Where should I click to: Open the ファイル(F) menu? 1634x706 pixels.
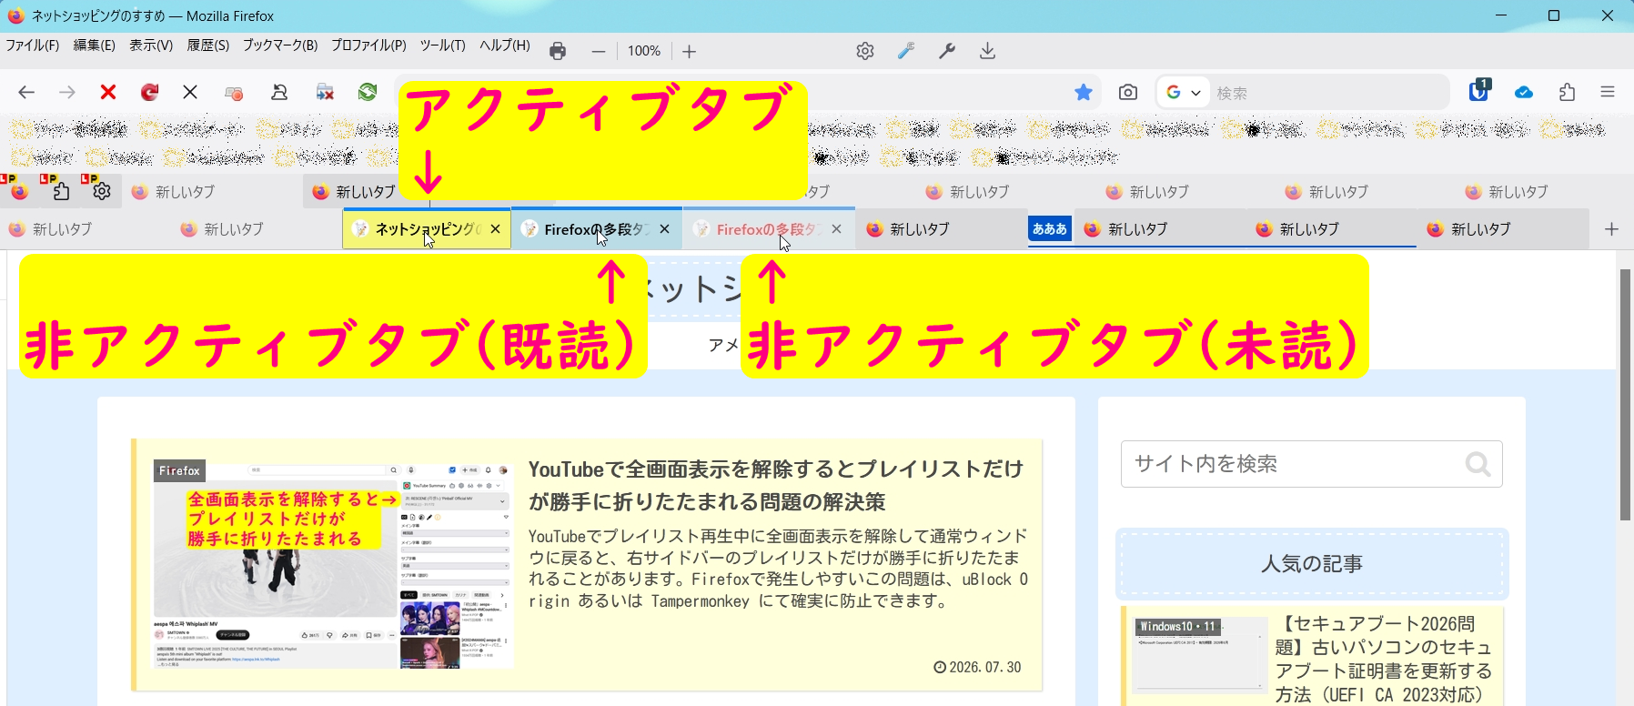point(32,45)
